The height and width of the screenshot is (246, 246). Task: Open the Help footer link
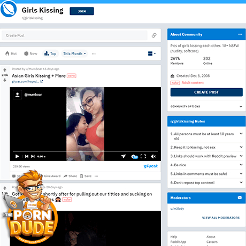(174, 237)
